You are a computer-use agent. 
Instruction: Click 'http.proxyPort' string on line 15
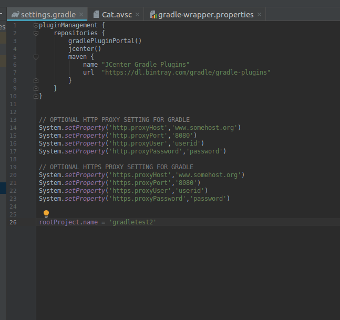[138, 136]
